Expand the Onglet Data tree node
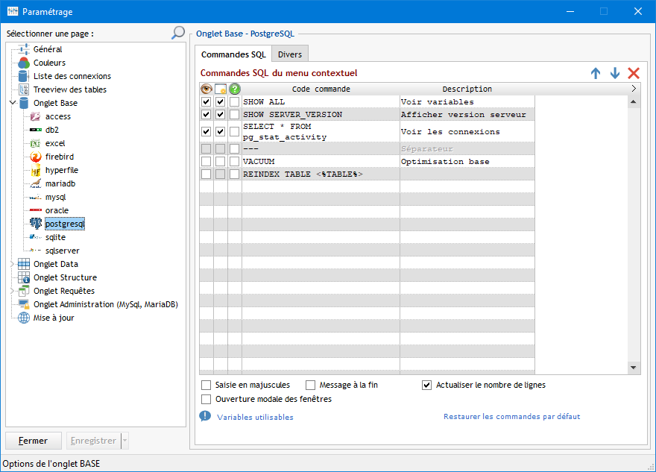 click(x=13, y=264)
